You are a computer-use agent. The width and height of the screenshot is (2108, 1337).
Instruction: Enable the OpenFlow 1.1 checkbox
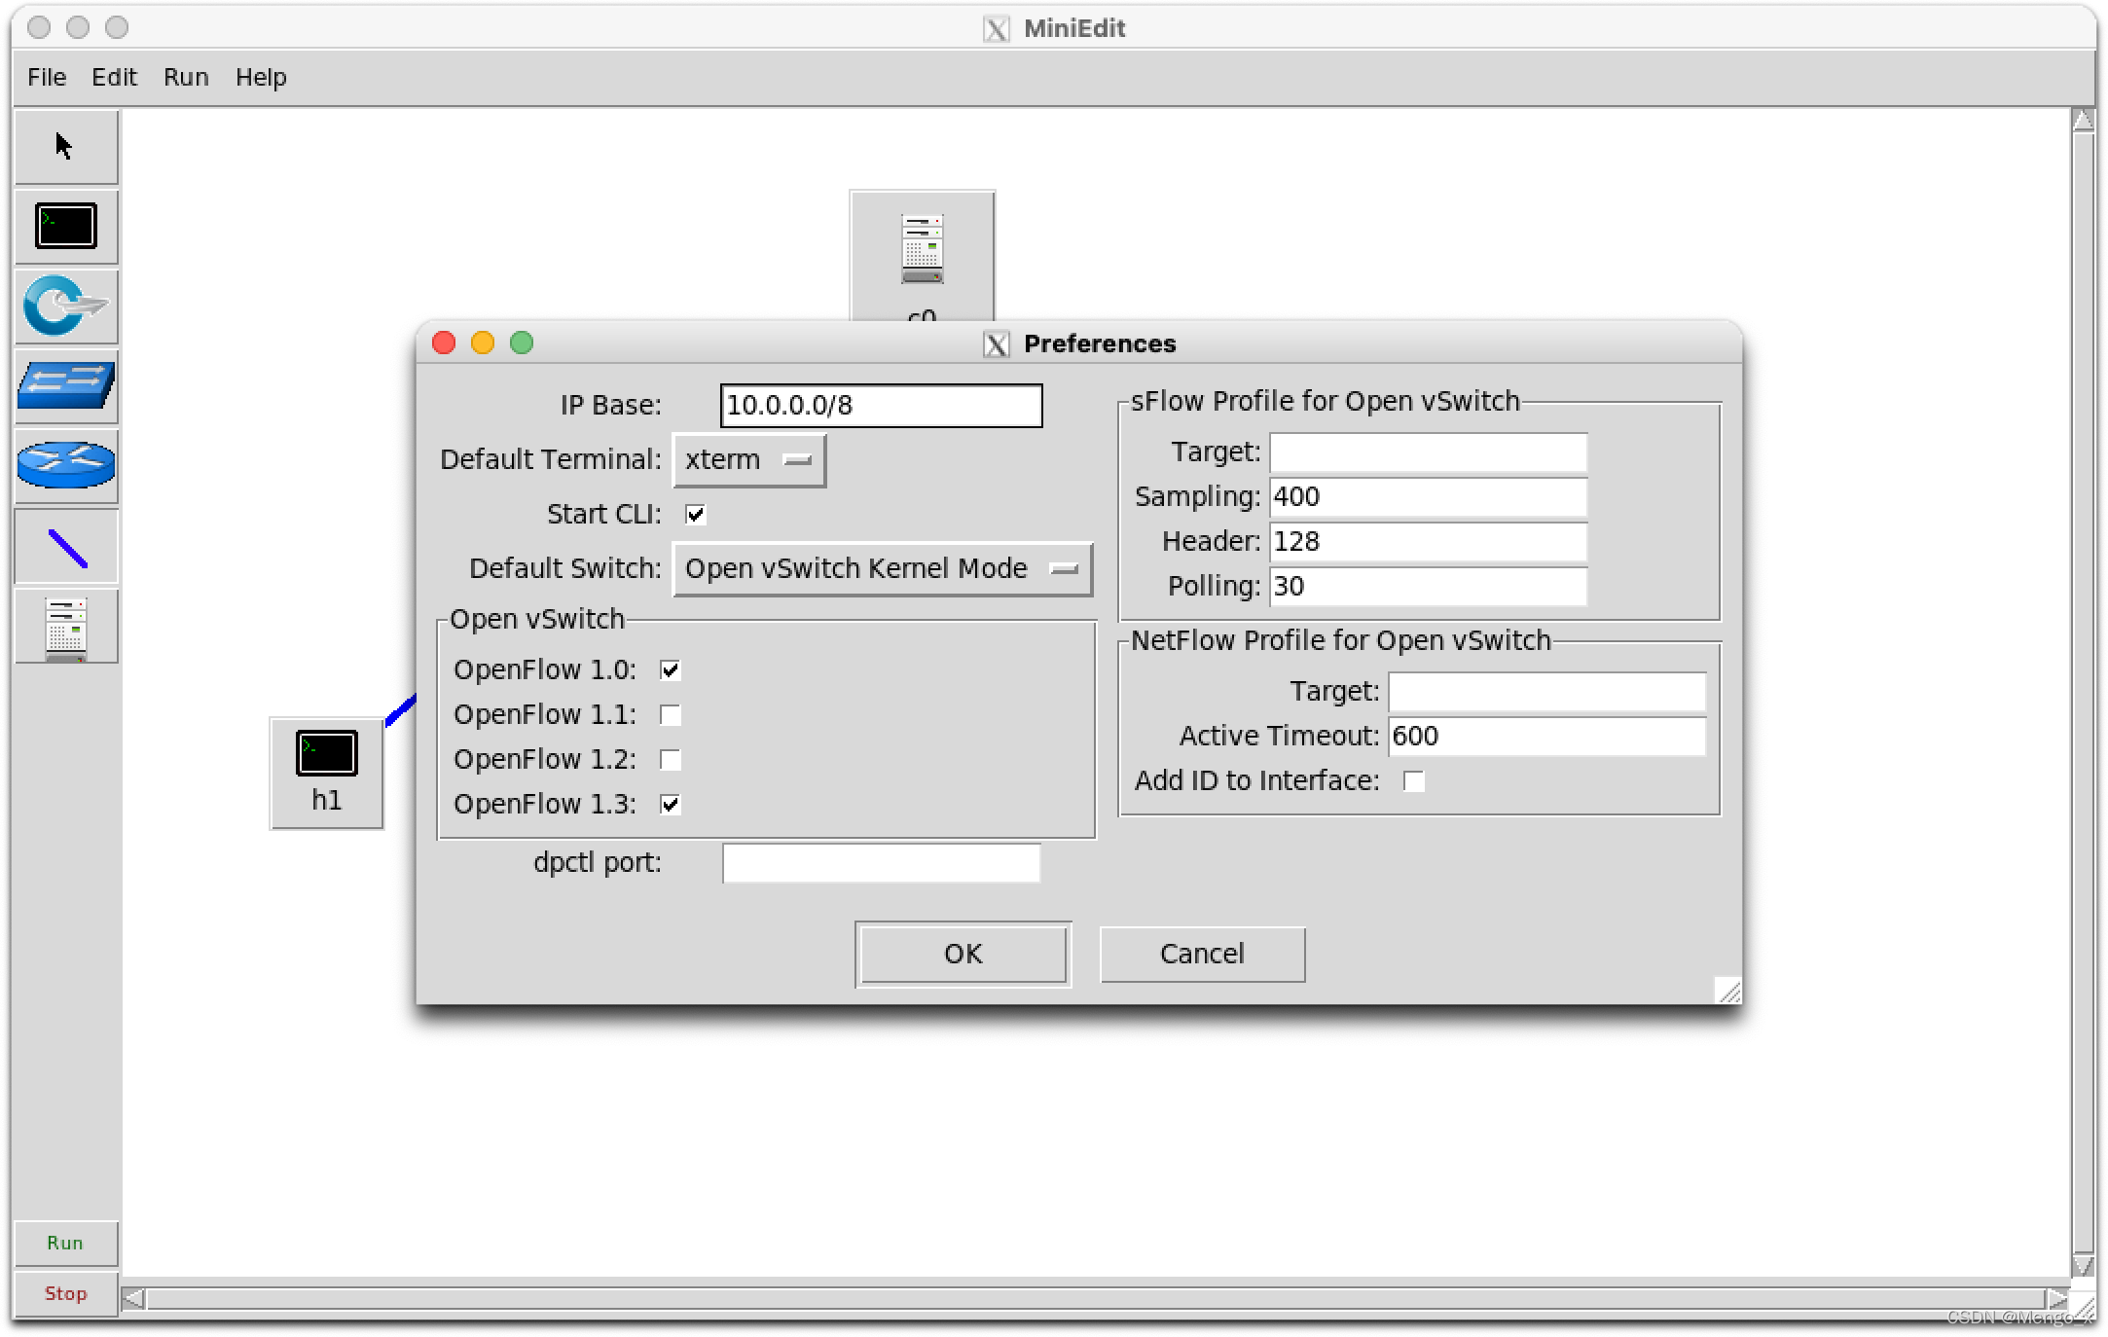[671, 715]
